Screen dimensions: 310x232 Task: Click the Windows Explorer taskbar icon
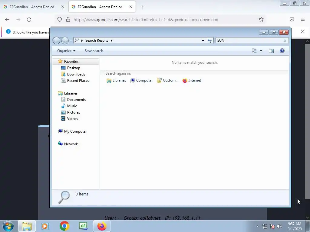click(27, 226)
